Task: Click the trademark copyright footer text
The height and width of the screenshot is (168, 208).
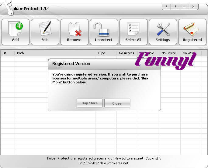Action: coord(104,161)
